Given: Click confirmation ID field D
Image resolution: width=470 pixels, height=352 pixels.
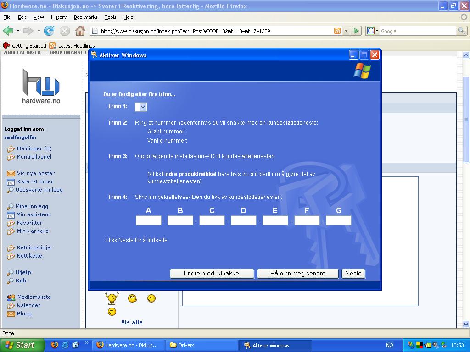Looking at the screenshot, I should [x=244, y=220].
